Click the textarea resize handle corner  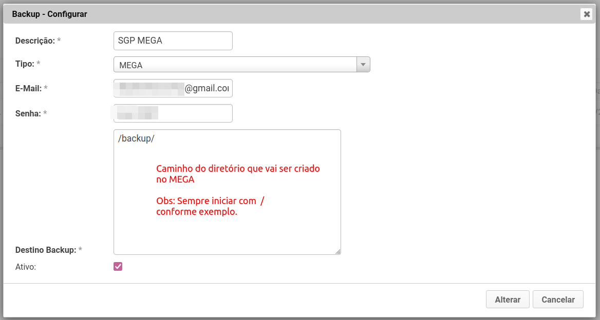pyautogui.click(x=338, y=251)
